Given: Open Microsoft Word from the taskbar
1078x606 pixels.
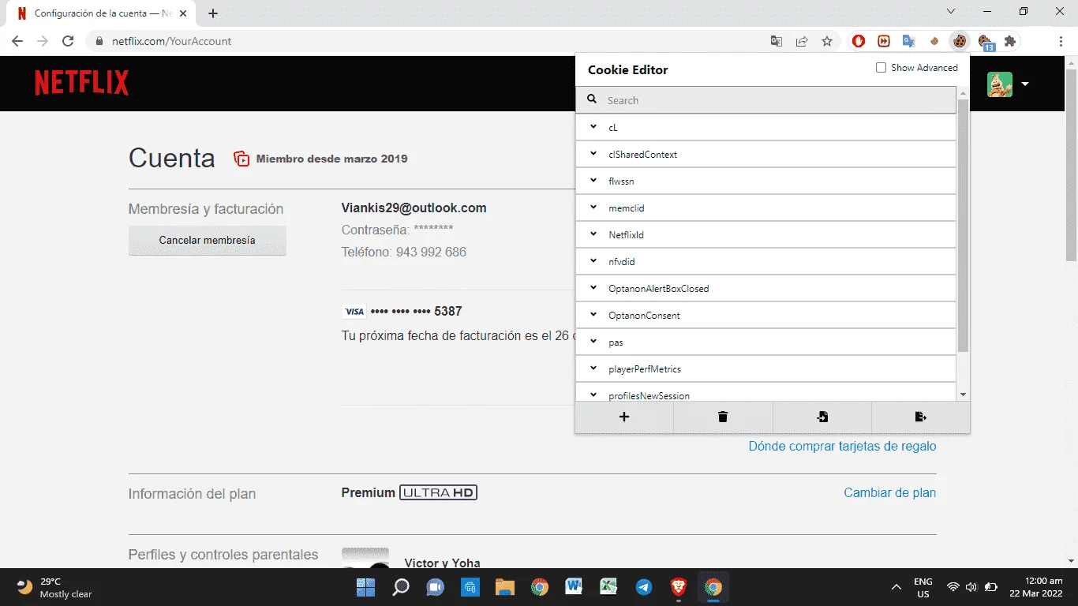Looking at the screenshot, I should [575, 587].
